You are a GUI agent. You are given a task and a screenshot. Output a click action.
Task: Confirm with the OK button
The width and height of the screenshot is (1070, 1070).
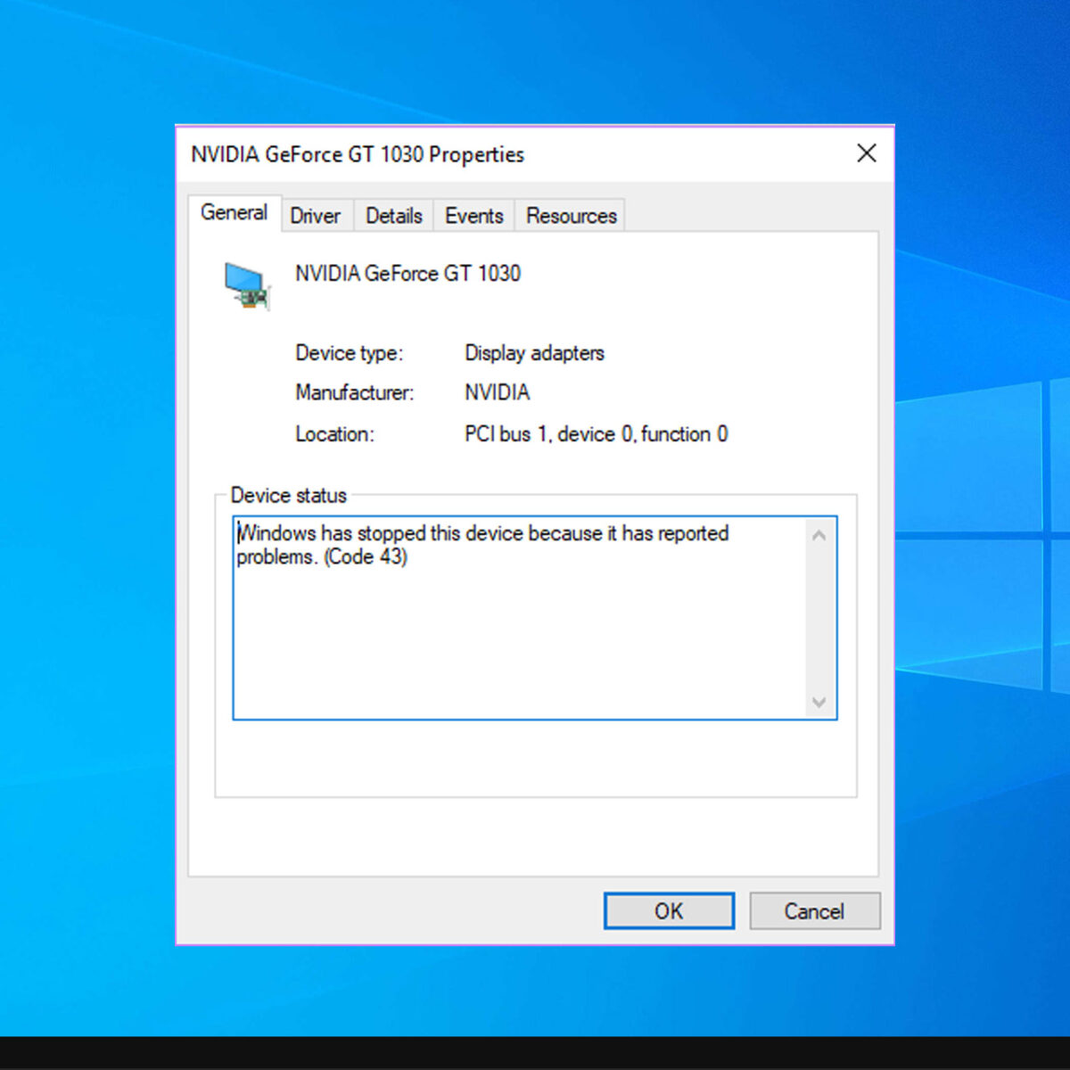669,910
